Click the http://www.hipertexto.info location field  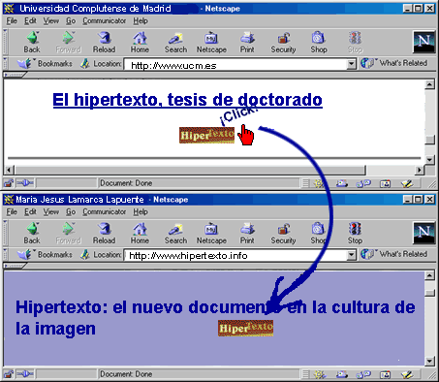tap(235, 256)
